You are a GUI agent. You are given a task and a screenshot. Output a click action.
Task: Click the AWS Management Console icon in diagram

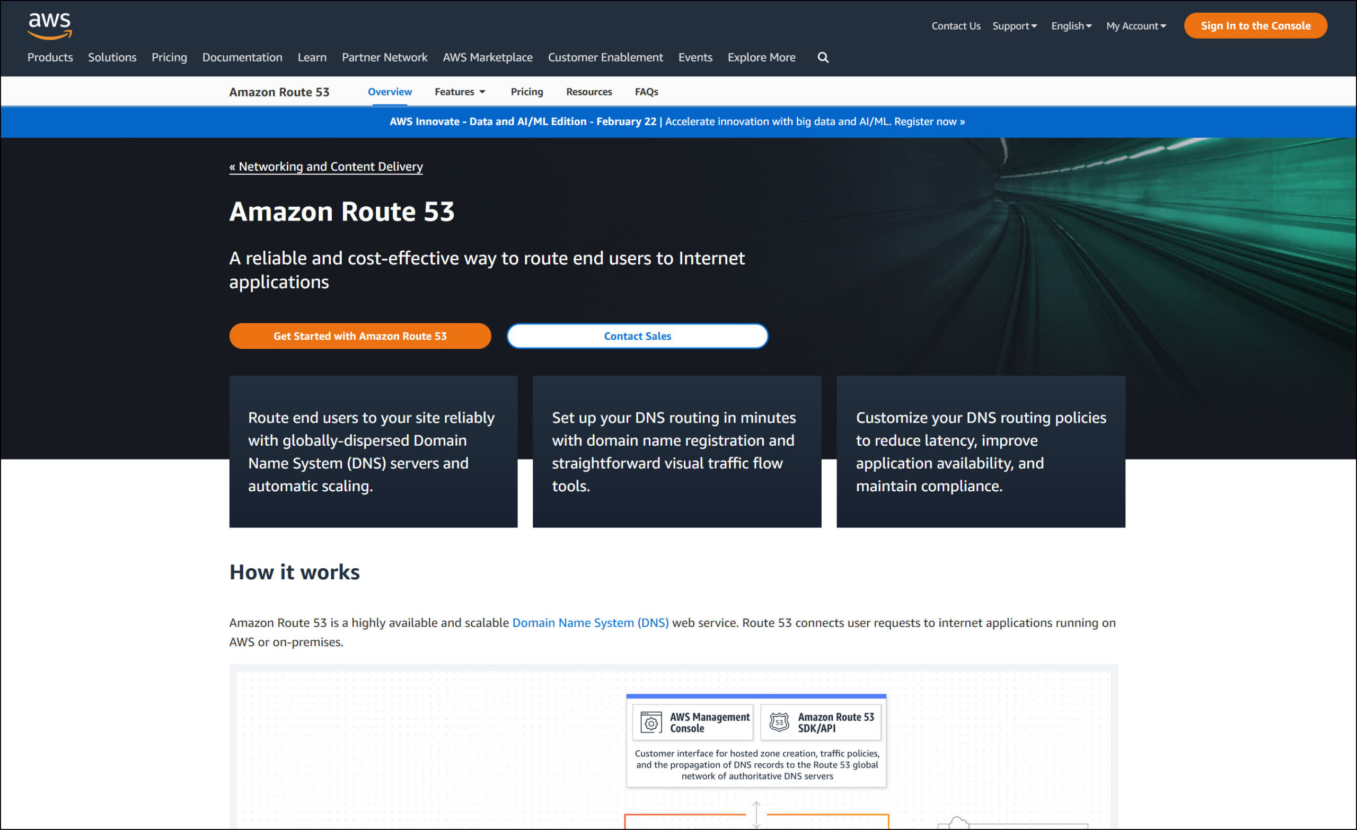651,722
